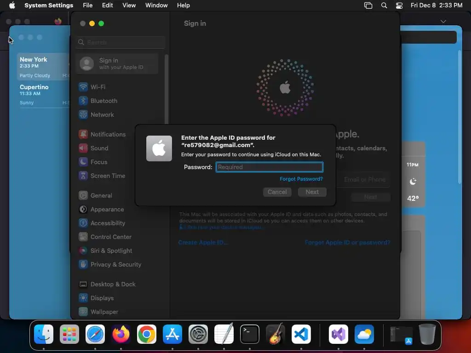Open Privacy & Security settings
471x353 pixels.
[x=109, y=265]
